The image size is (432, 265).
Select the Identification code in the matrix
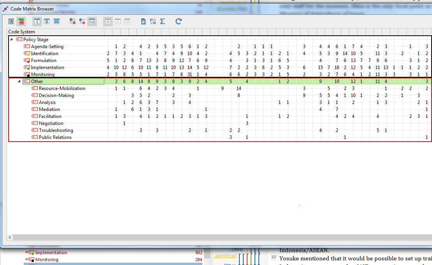pos(45,54)
